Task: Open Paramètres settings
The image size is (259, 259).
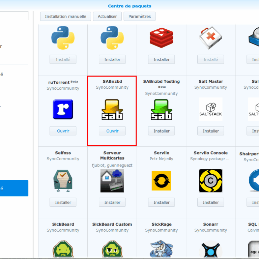Action: click(140, 16)
